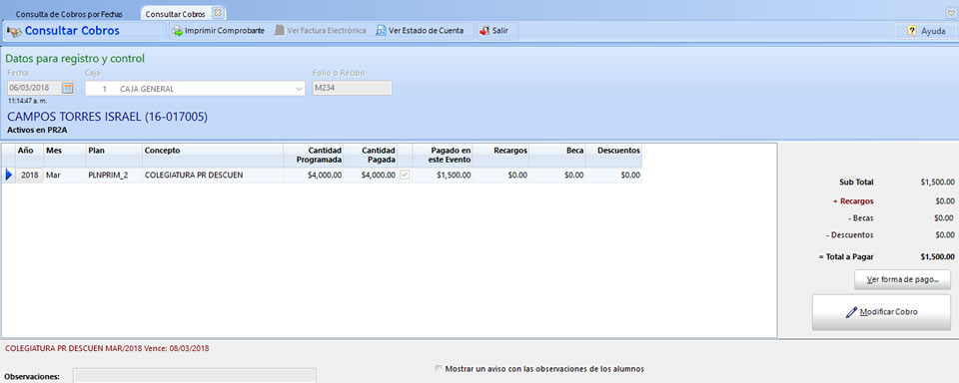Click the Folio o Recibo field M234
Screen dimensions: 959x383
point(352,88)
